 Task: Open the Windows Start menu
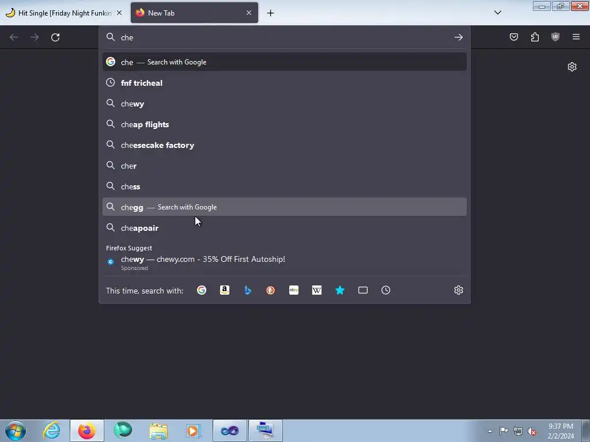click(16, 430)
